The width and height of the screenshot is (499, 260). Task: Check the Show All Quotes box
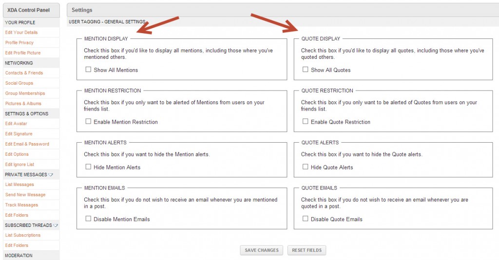click(305, 69)
